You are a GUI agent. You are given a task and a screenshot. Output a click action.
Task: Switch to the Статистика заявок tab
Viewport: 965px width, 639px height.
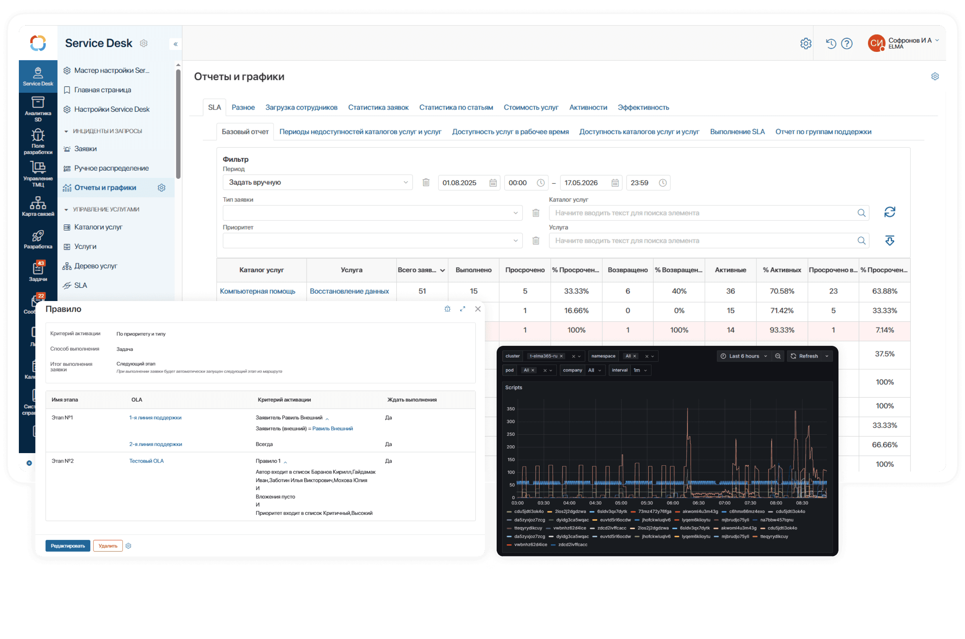[378, 108]
